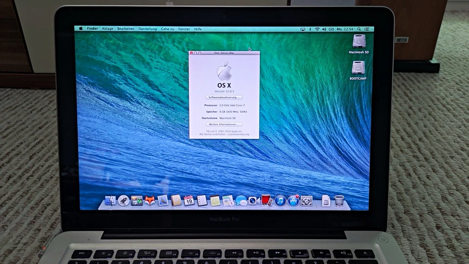The width and height of the screenshot is (469, 264).
Task: Open Mail stamp icon in dock
Action: (x=163, y=201)
